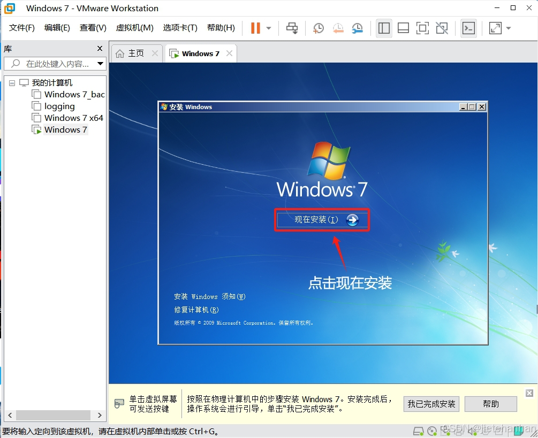Maximize the 安装 Windows dialog
The height and width of the screenshot is (438, 538).
[x=473, y=107]
